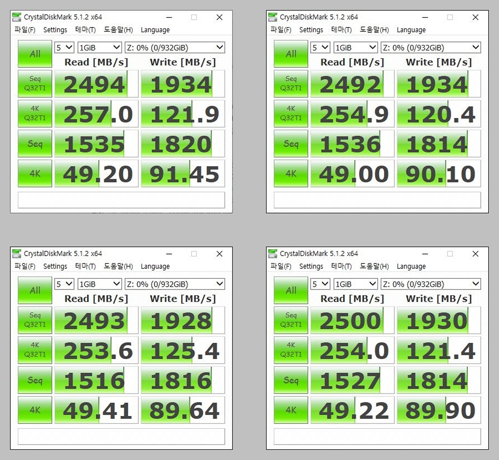This screenshot has width=499, height=460.
Task: Open the 1GiB size dropdown in the 2493 window
Action: pos(99,284)
